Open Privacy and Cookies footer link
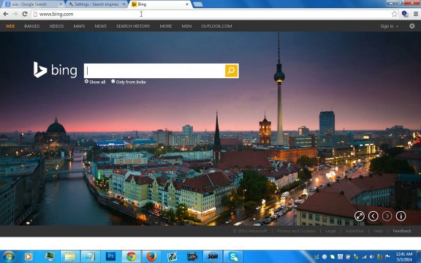 point(296,231)
